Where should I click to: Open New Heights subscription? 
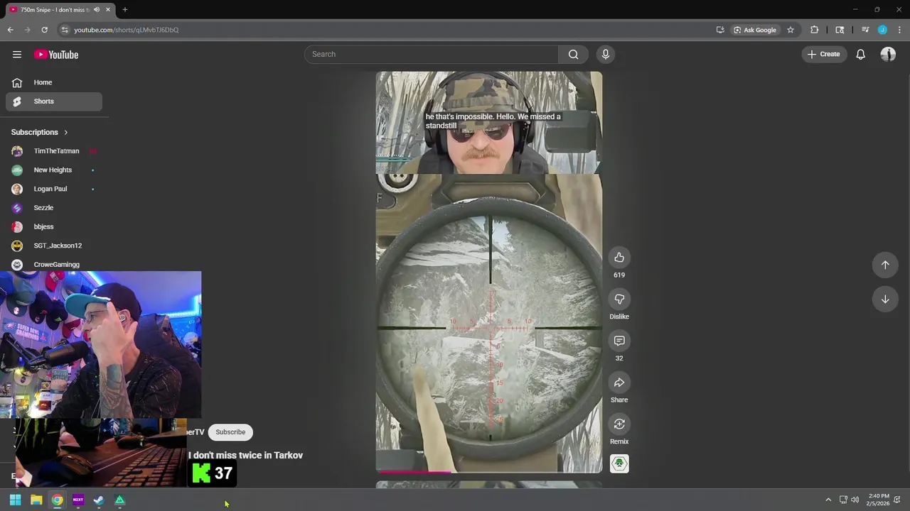pyautogui.click(x=54, y=170)
